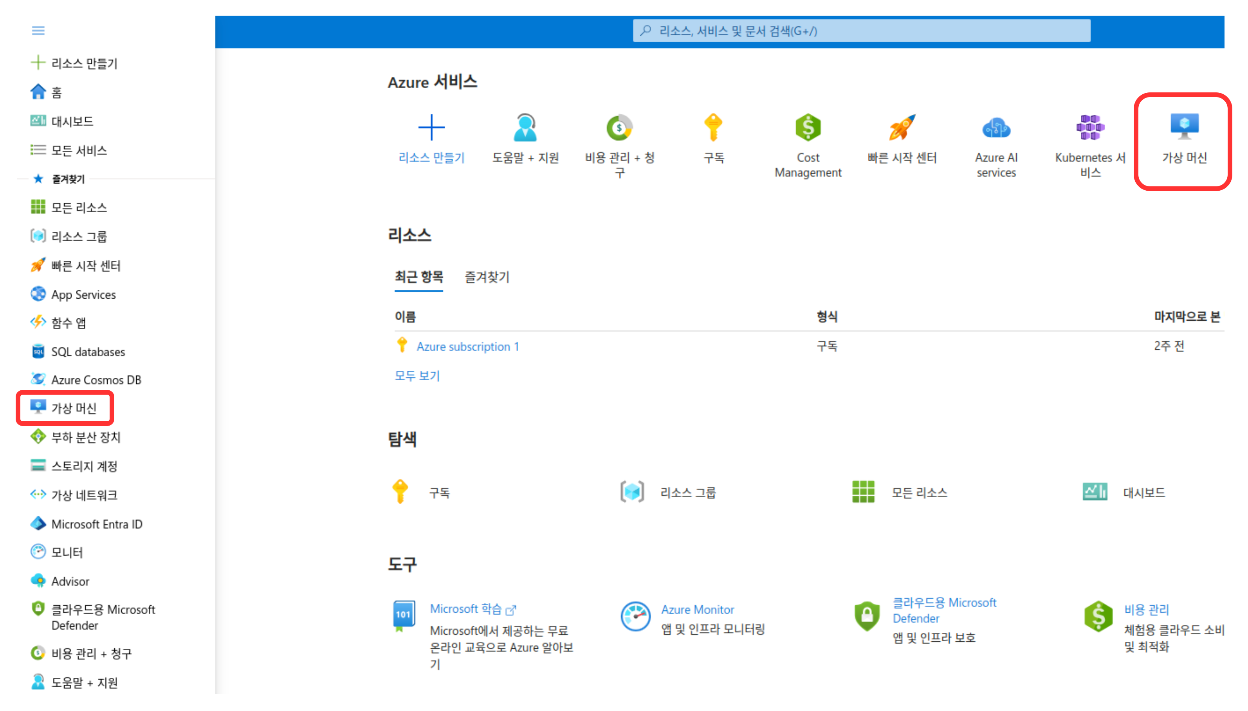The height and width of the screenshot is (711, 1248).
Task: Click the 마지막으로 본 column header
Action: click(1187, 316)
